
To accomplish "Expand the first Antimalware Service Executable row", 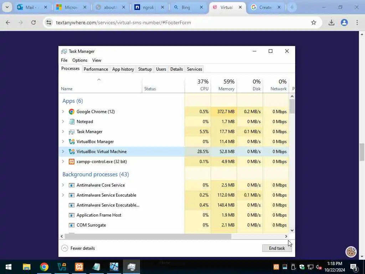I will [63, 195].
